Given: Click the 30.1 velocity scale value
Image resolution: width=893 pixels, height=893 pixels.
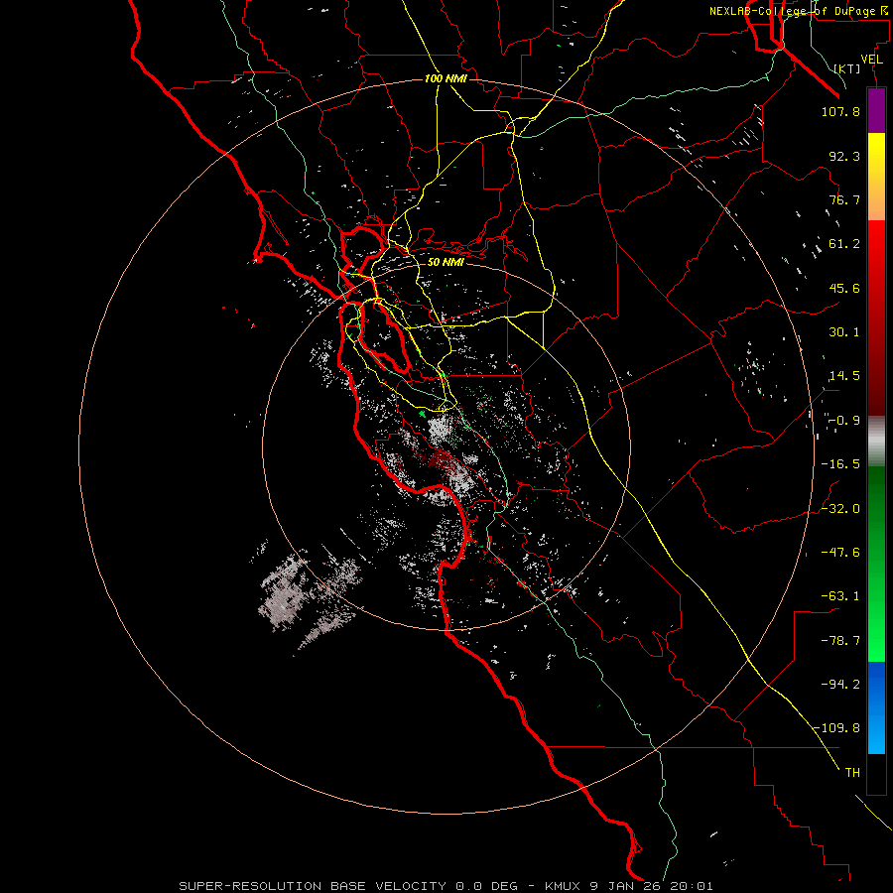Looking at the screenshot, I should point(844,332).
